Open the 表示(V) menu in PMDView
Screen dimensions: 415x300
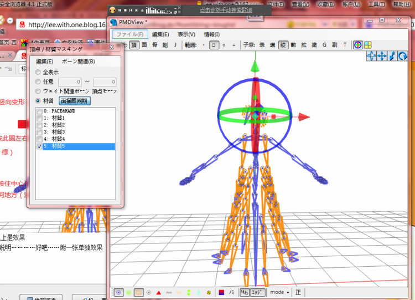[186, 34]
